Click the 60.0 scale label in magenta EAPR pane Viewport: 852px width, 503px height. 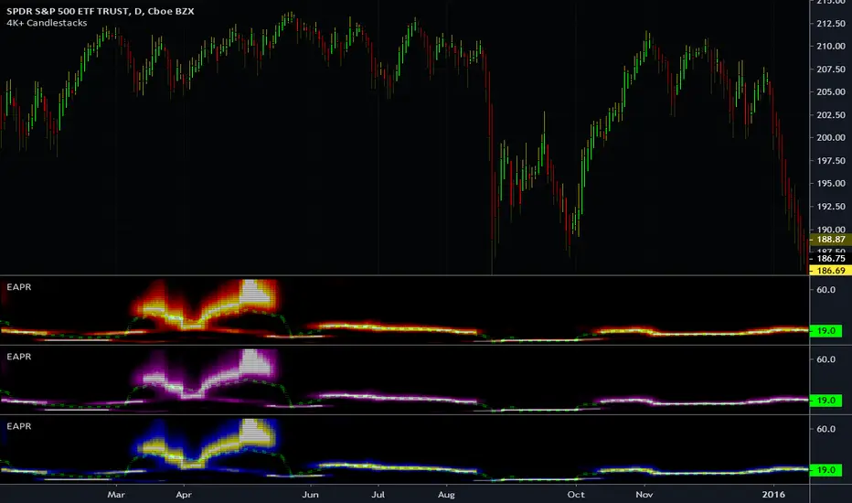pos(825,359)
